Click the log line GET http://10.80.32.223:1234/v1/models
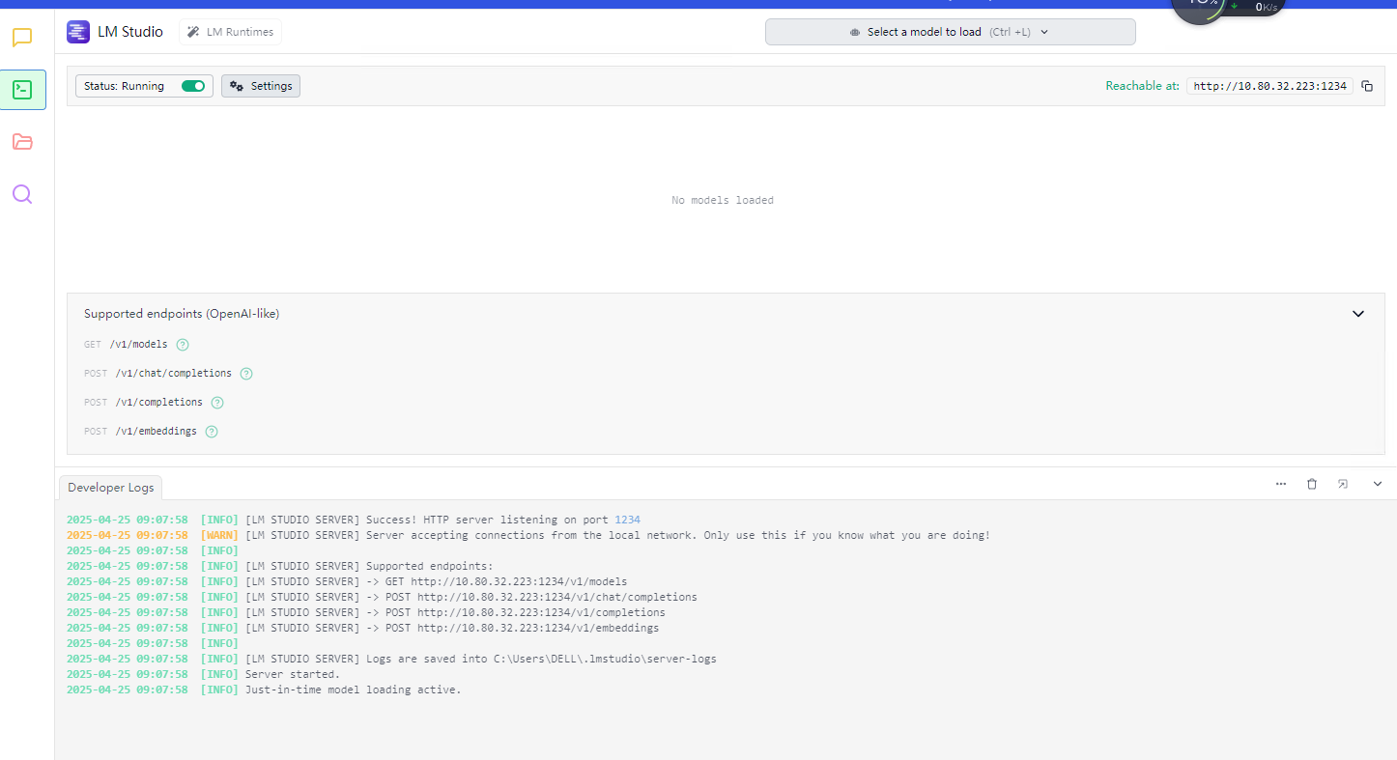This screenshot has width=1397, height=760. [x=347, y=581]
